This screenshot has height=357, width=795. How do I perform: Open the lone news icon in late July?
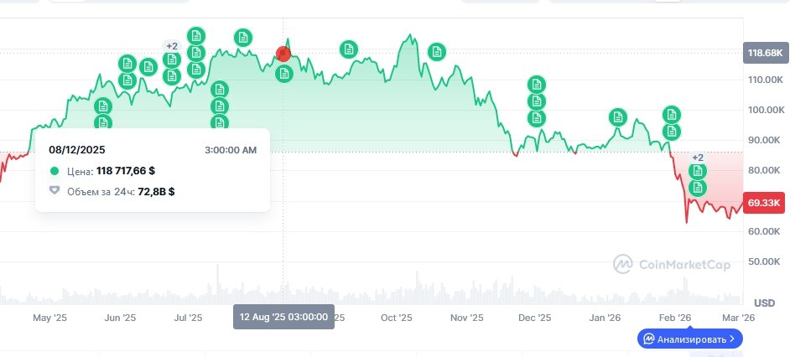point(242,38)
